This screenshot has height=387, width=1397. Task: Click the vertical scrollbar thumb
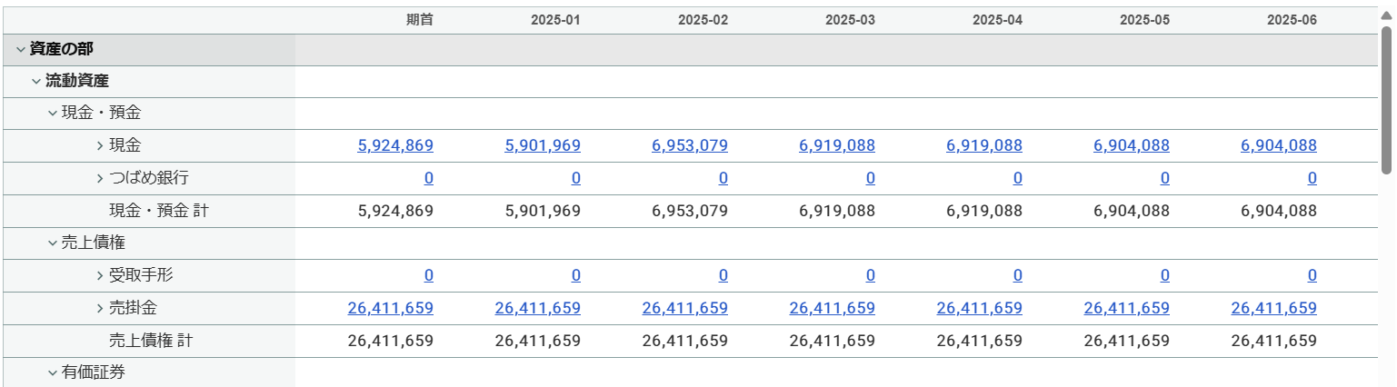[x=1387, y=100]
